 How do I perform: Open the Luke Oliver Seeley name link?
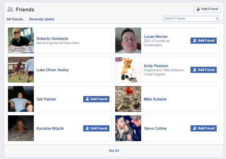52,70
